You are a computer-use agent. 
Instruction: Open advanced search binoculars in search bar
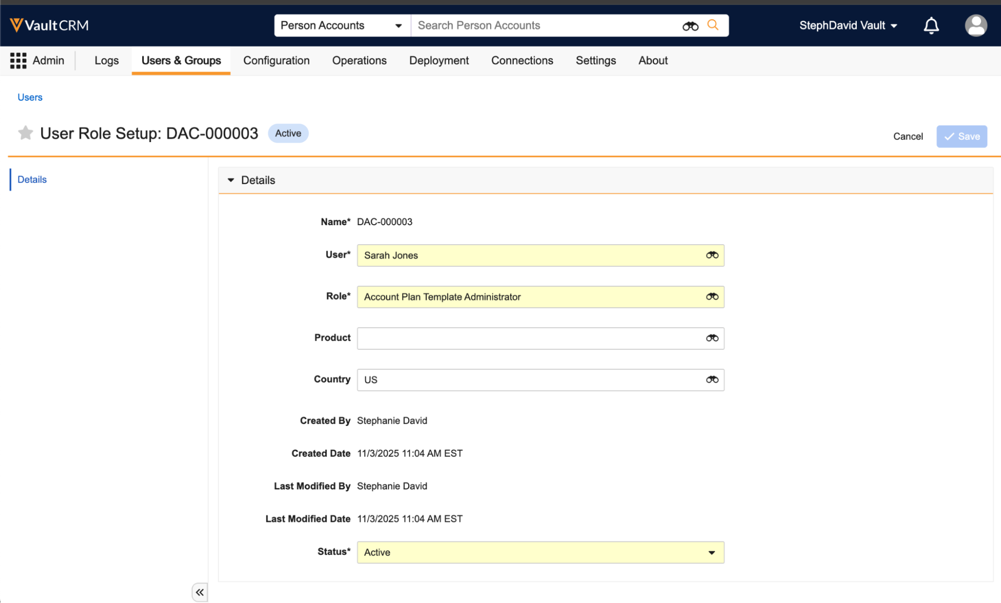click(x=690, y=26)
